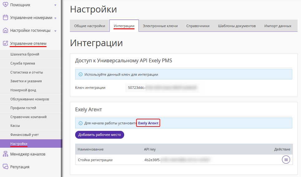
Task: Click the Управление номерами calendar icon
Action: [5, 17]
